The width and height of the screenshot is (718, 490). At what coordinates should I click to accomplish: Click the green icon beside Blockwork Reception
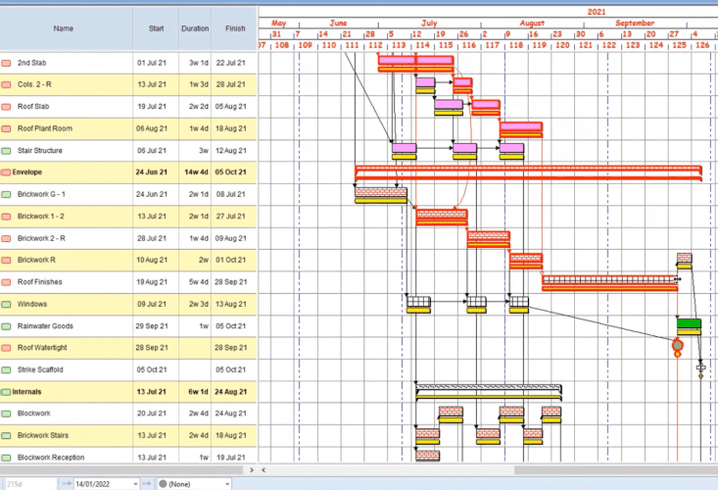7,458
